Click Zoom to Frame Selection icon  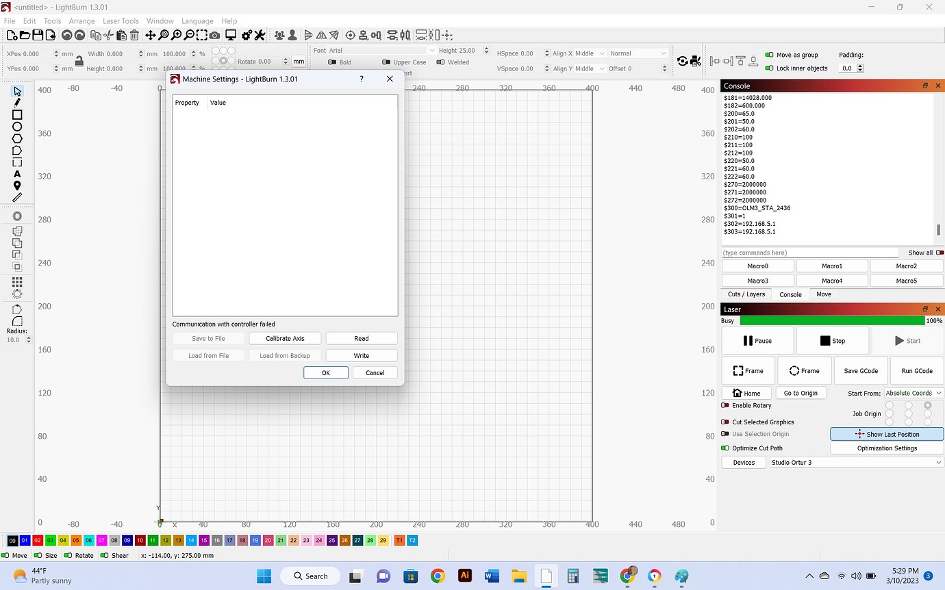(202, 36)
